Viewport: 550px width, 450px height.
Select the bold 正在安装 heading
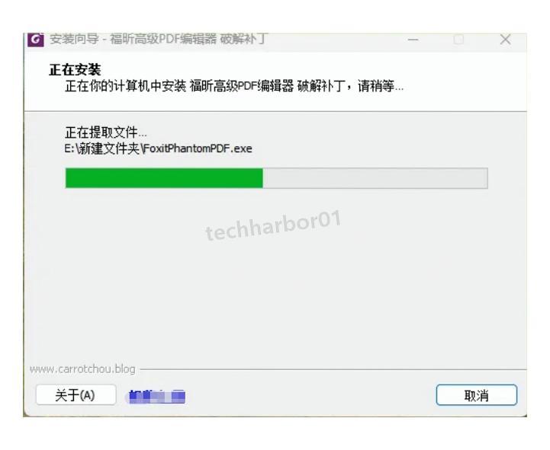click(75, 70)
